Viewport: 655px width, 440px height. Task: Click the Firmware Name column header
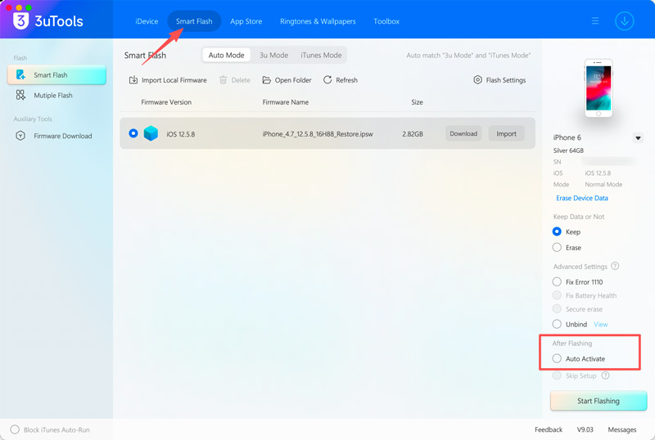click(x=285, y=102)
